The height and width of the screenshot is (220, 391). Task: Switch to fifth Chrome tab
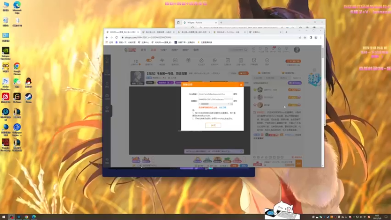click(265, 32)
